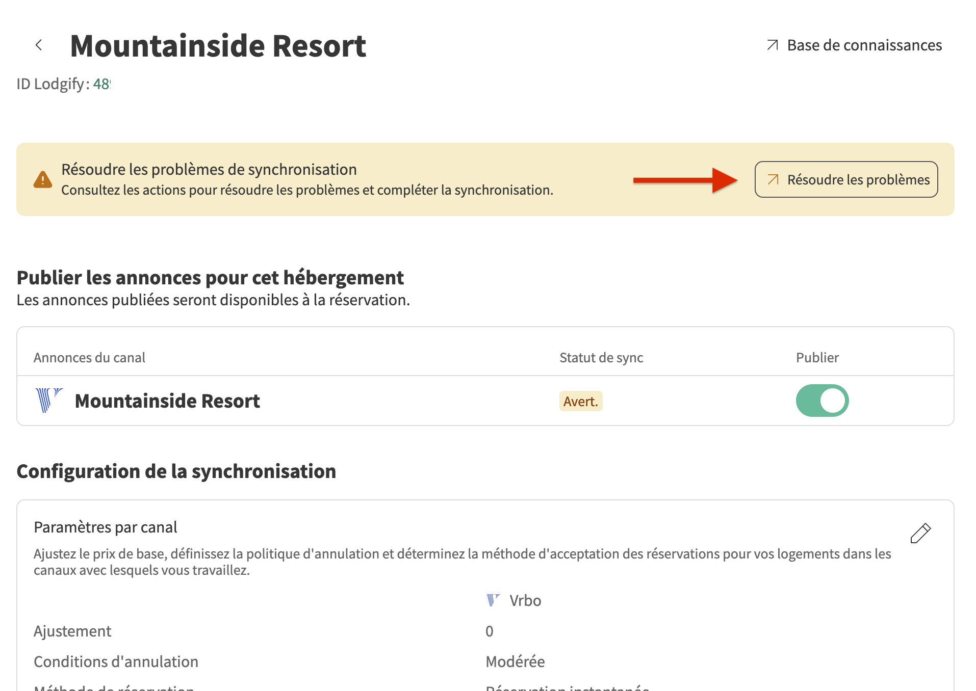Viewport: 976px width, 691px height.
Task: Click the Annonces du canal column header
Action: [89, 358]
